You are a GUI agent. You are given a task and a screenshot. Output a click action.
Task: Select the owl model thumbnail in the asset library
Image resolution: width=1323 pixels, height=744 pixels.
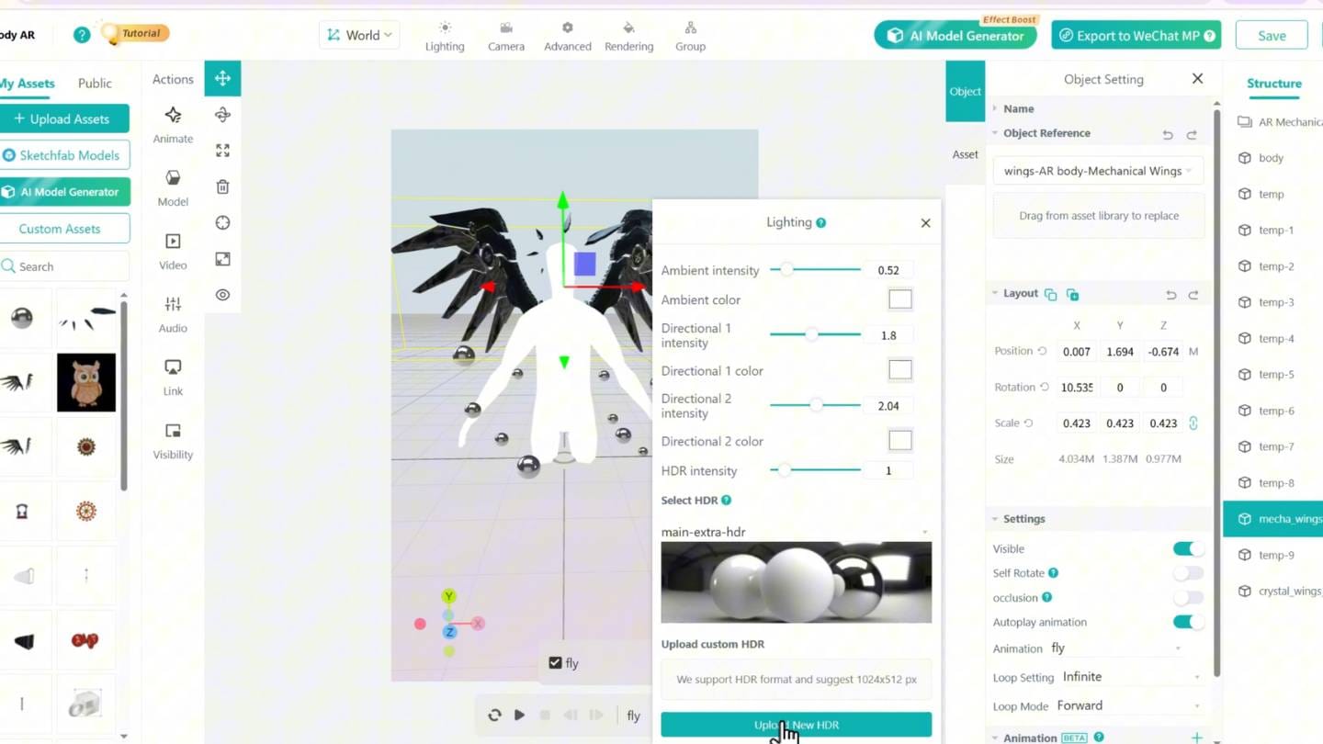[85, 382]
